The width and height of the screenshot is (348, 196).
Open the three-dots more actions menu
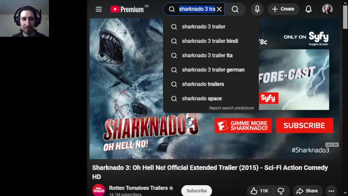tap(331, 191)
